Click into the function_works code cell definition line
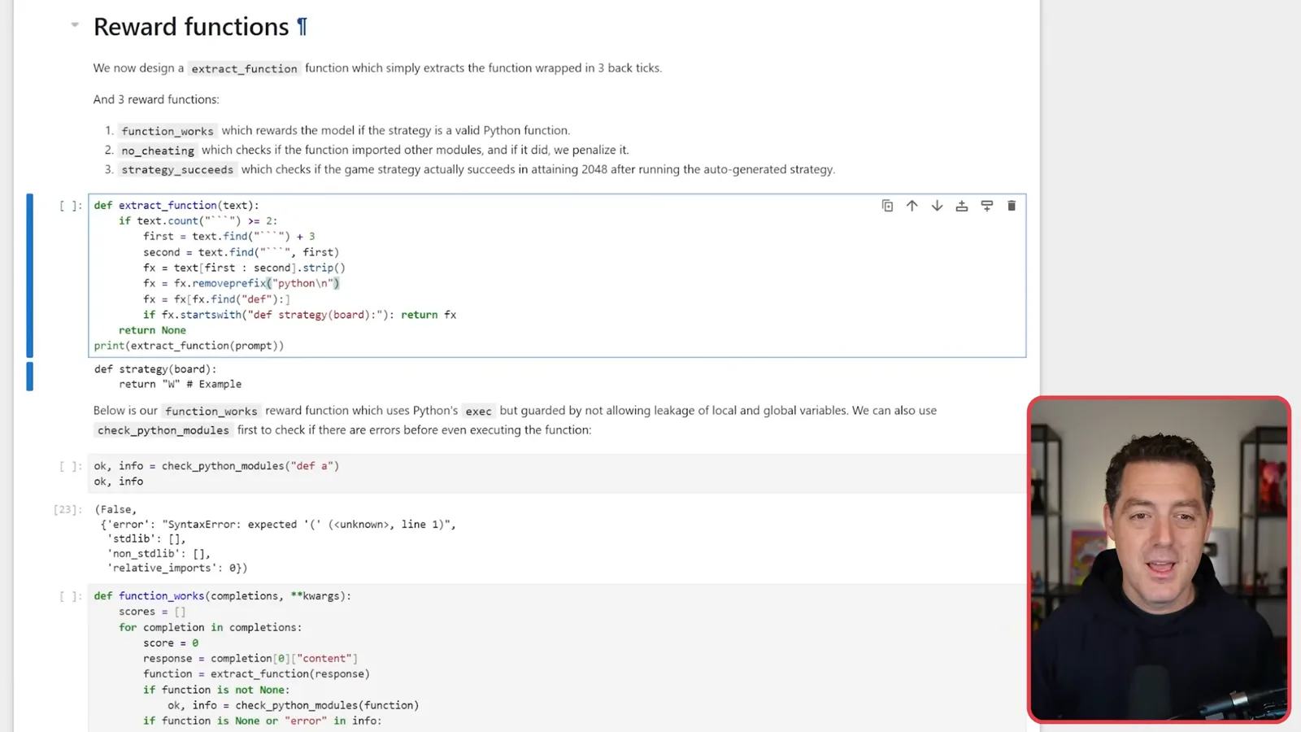 223,596
